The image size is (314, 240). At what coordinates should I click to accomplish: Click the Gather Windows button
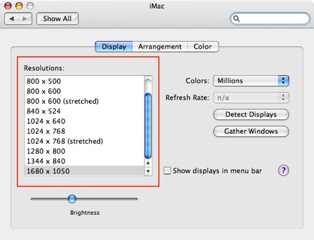[x=251, y=131]
